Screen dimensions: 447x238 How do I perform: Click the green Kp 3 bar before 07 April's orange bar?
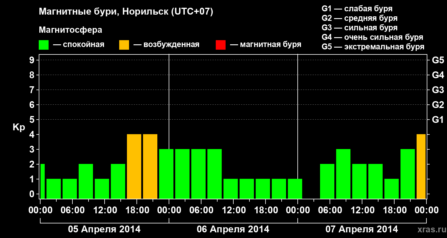pos(408,174)
